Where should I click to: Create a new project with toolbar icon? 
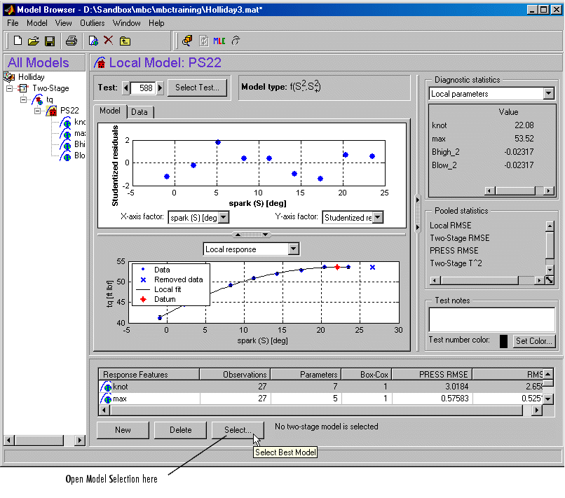coord(18,41)
